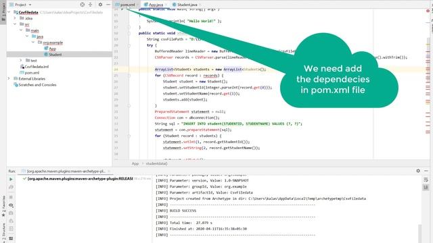Open Run panel settings gear

418,171
